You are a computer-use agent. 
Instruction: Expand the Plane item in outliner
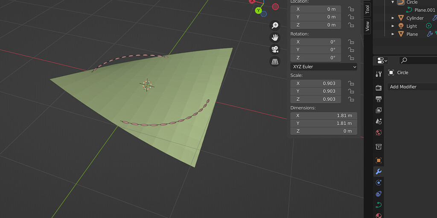(x=393, y=34)
